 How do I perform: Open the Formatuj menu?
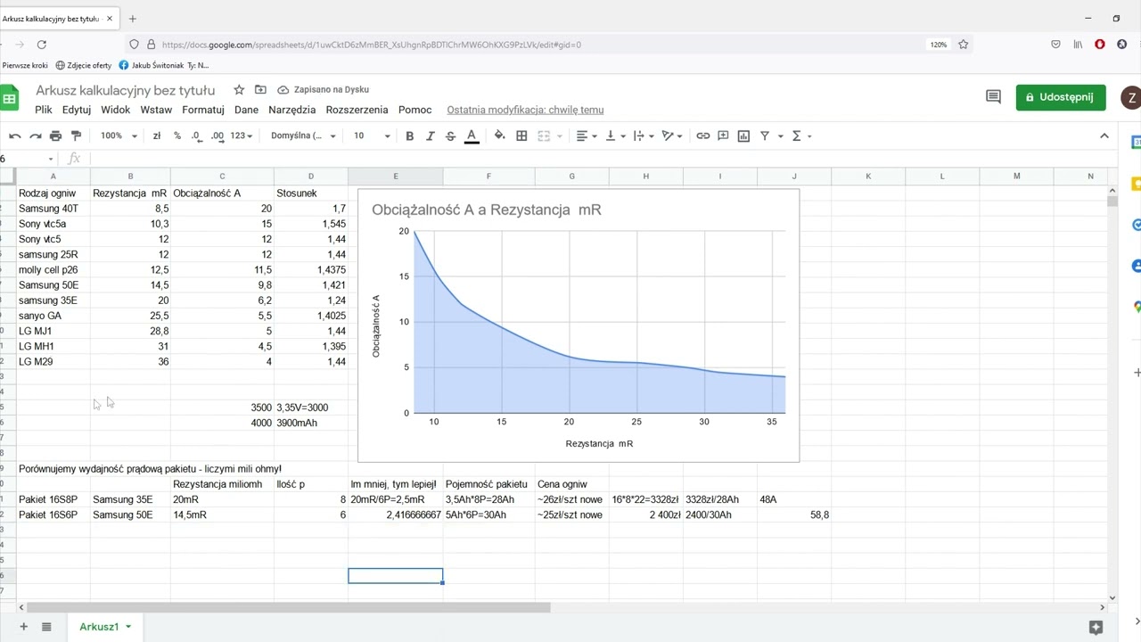tap(203, 110)
